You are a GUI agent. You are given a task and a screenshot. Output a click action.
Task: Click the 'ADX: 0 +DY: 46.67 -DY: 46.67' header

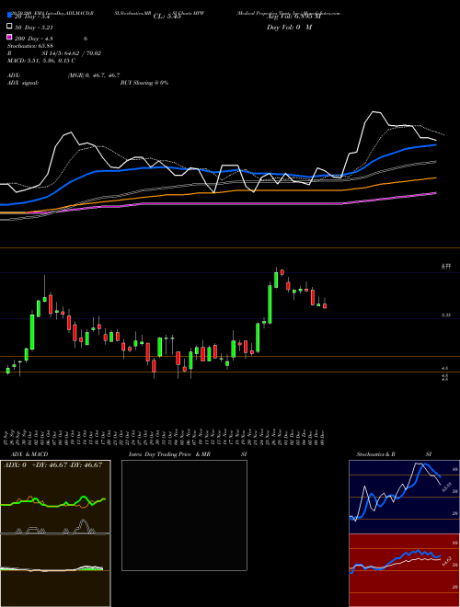click(x=53, y=465)
